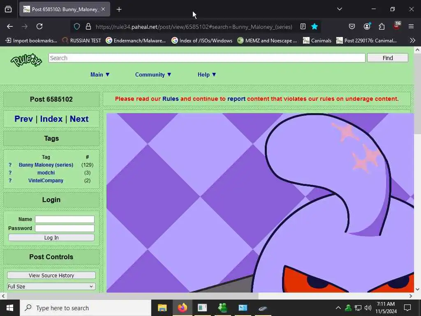Click the browser forward arrow
Image resolution: width=421 pixels, height=316 pixels.
click(x=24, y=26)
